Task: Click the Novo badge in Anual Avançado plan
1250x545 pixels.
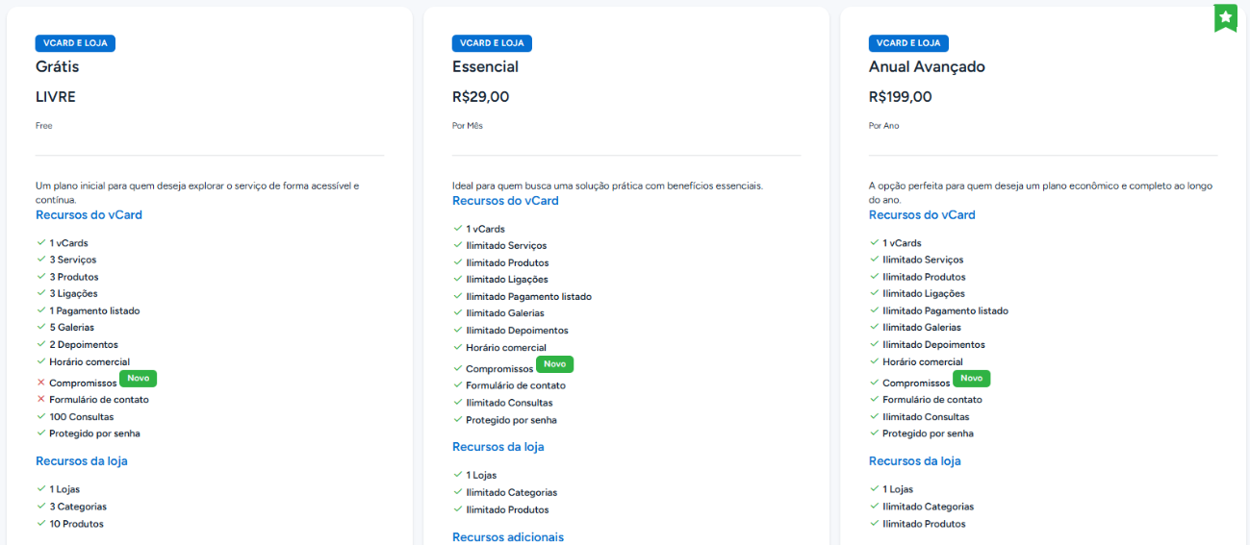Action: coord(971,379)
